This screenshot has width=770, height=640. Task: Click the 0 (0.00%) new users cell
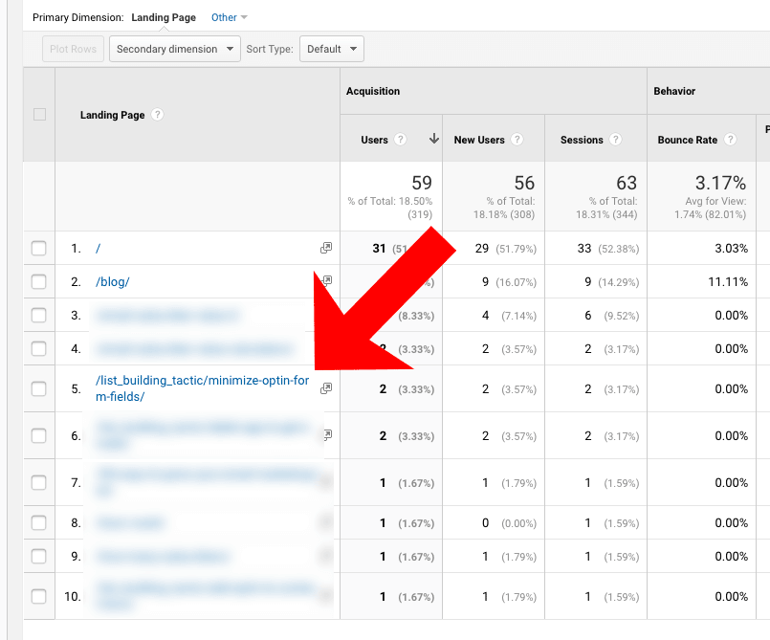point(509,522)
